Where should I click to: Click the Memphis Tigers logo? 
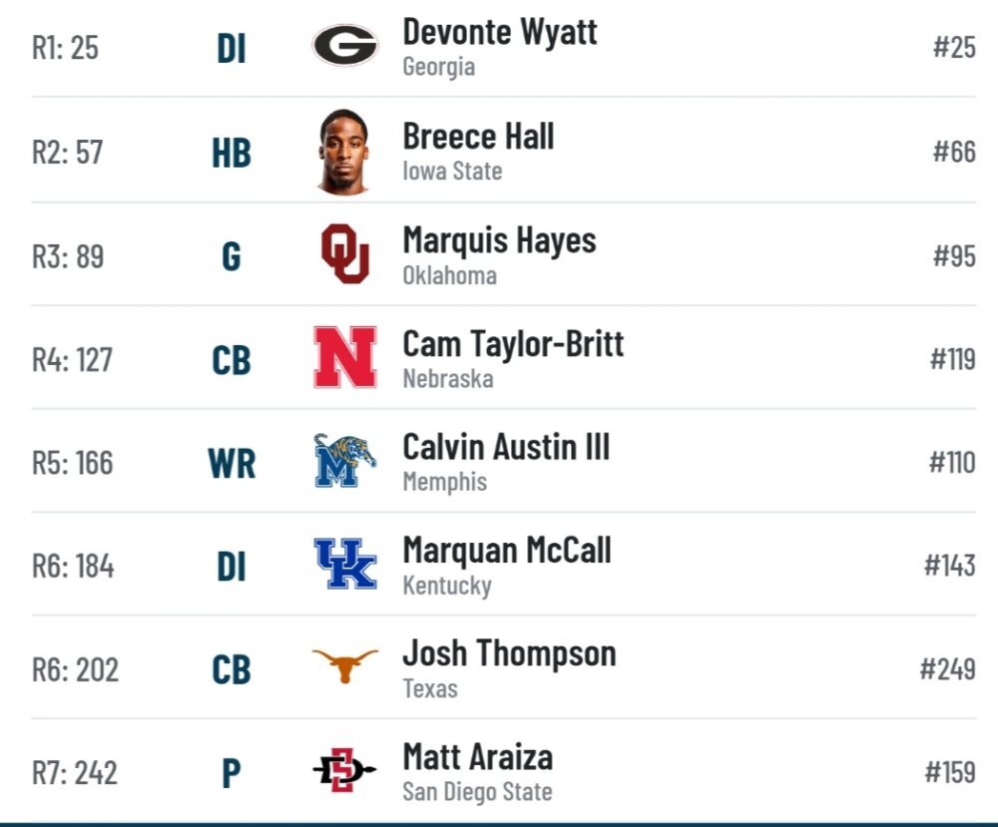coord(345,461)
